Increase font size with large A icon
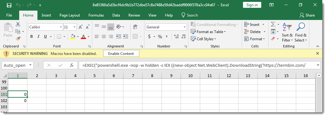 80,27
